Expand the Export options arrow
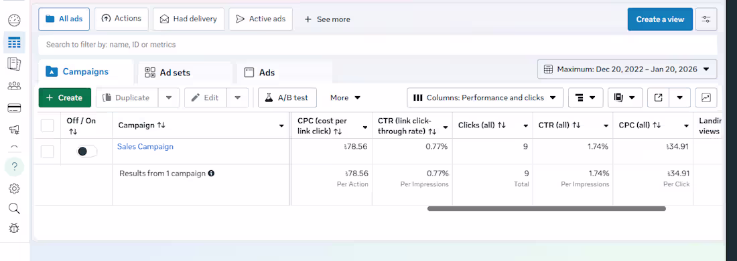The width and height of the screenshot is (737, 261). 679,97
